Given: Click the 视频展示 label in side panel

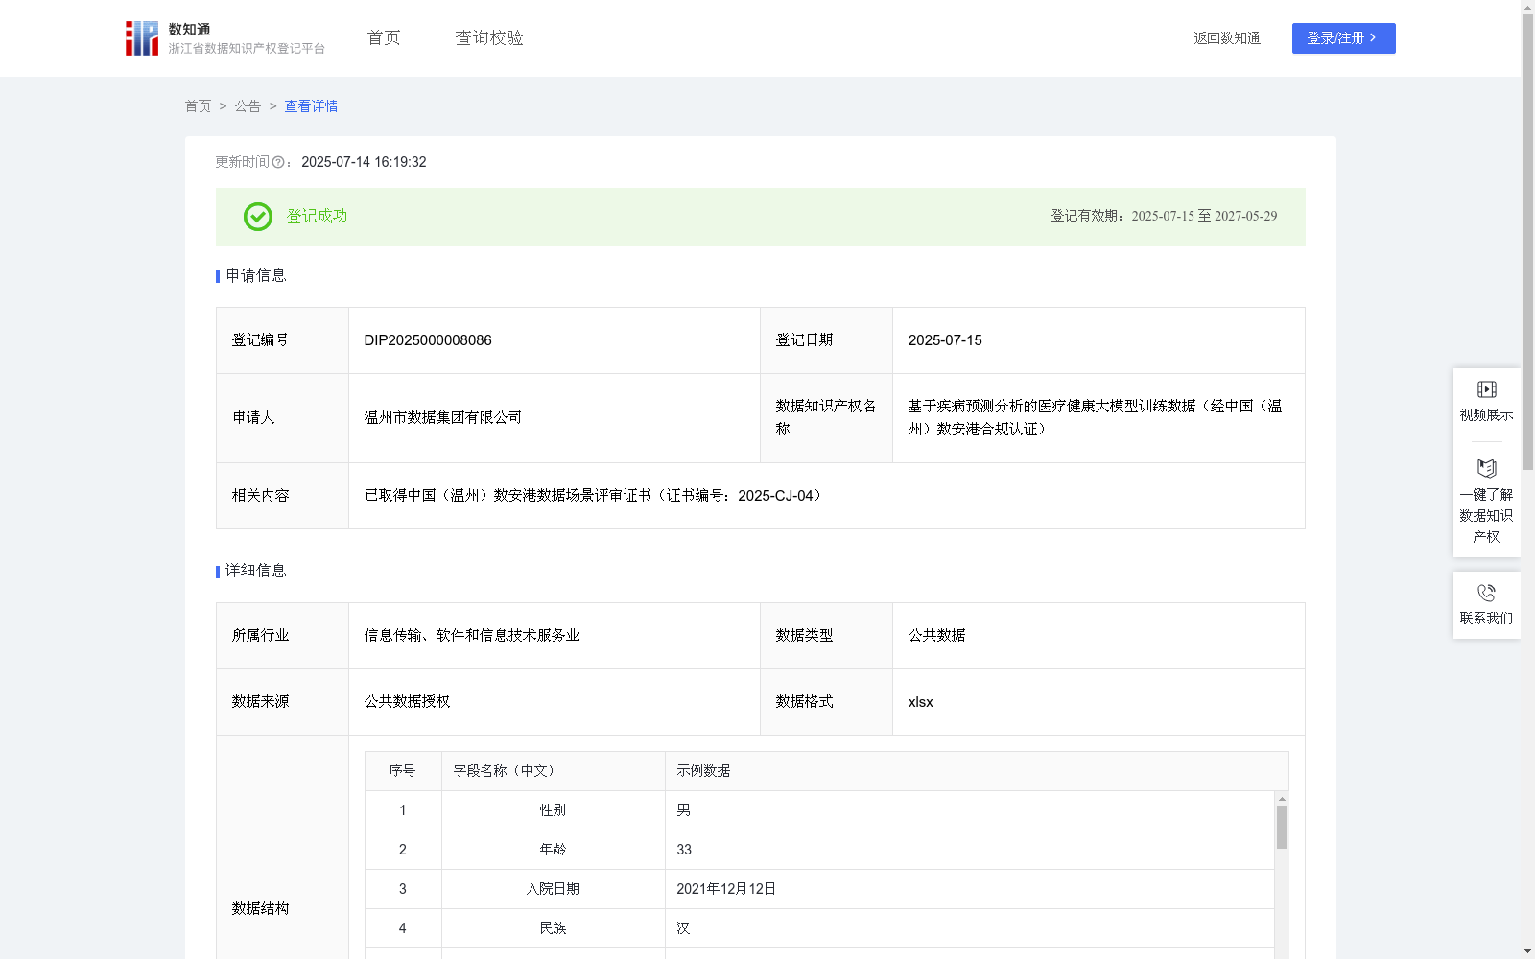Looking at the screenshot, I should (x=1486, y=415).
